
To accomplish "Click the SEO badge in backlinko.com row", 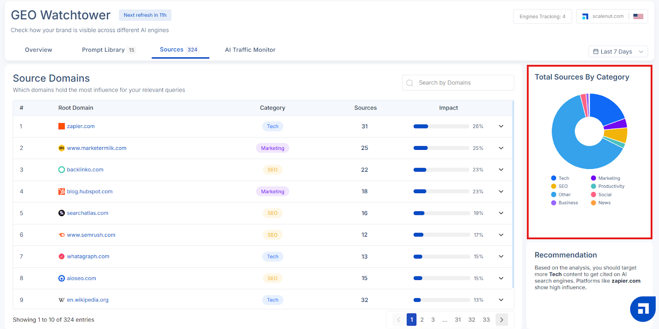I will tap(273, 170).
